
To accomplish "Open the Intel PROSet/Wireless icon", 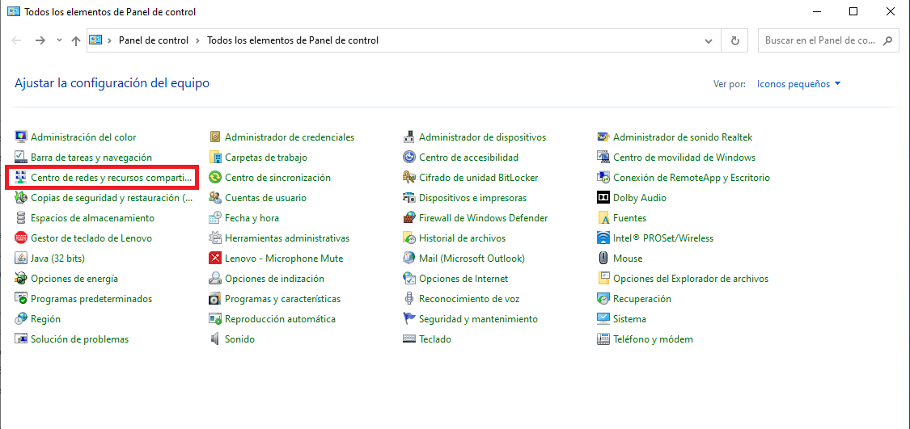I will (603, 238).
